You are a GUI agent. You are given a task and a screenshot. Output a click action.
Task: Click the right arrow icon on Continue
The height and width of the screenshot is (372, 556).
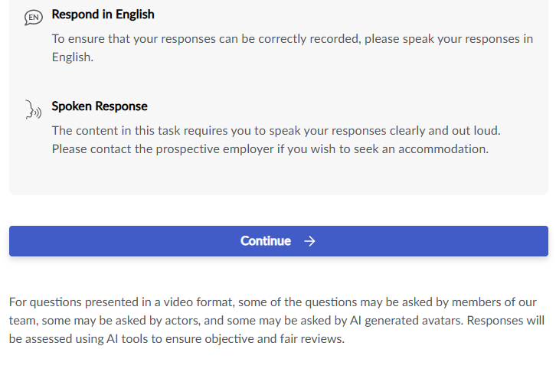[309, 241]
